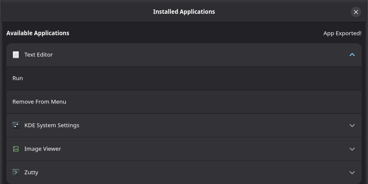Select the Text Editor label
The image size is (368, 184).
coord(39,55)
